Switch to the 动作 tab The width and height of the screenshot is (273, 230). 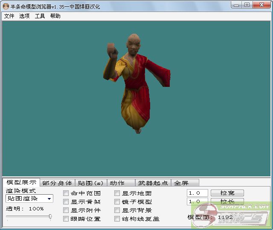(117, 183)
